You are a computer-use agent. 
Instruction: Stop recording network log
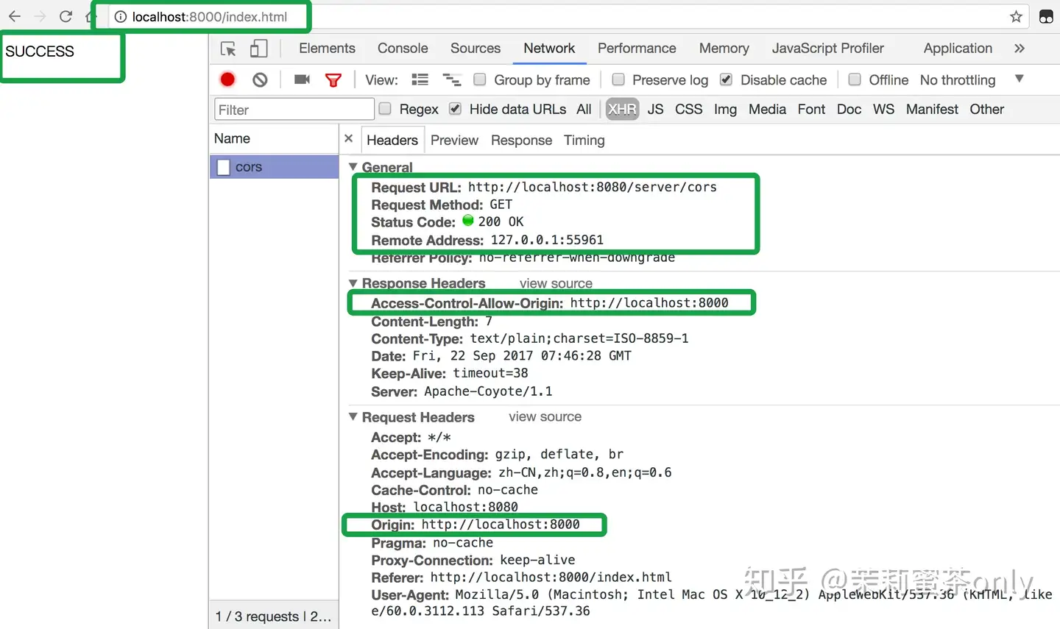point(227,79)
